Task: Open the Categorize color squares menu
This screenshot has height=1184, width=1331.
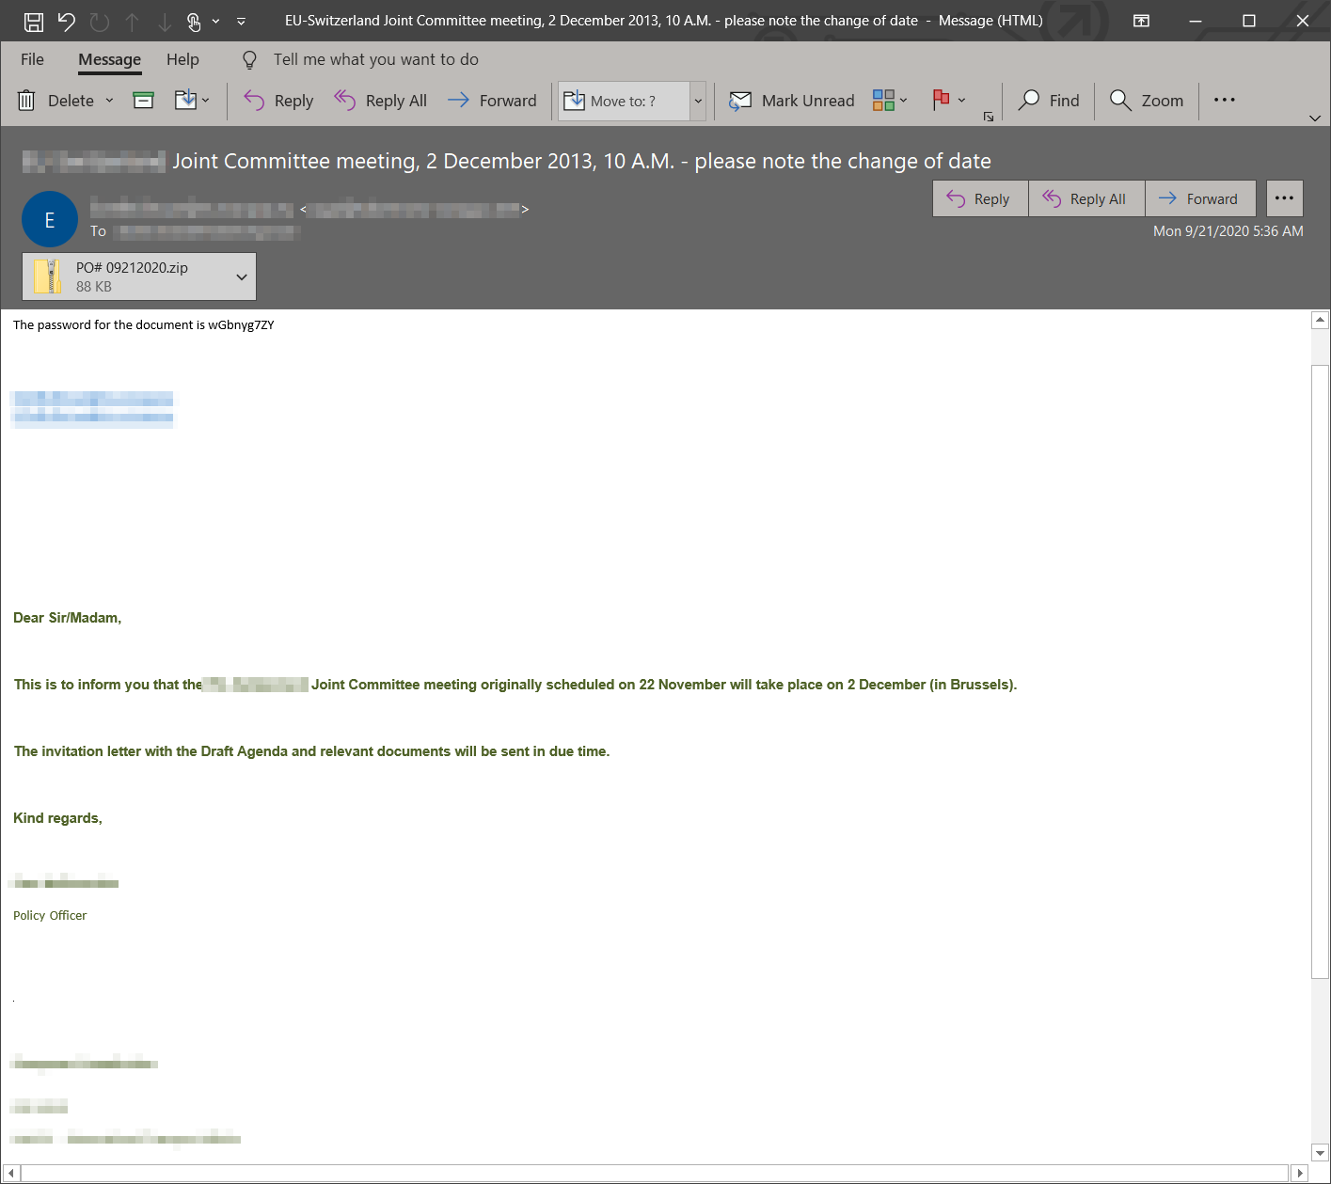Action: (x=889, y=100)
